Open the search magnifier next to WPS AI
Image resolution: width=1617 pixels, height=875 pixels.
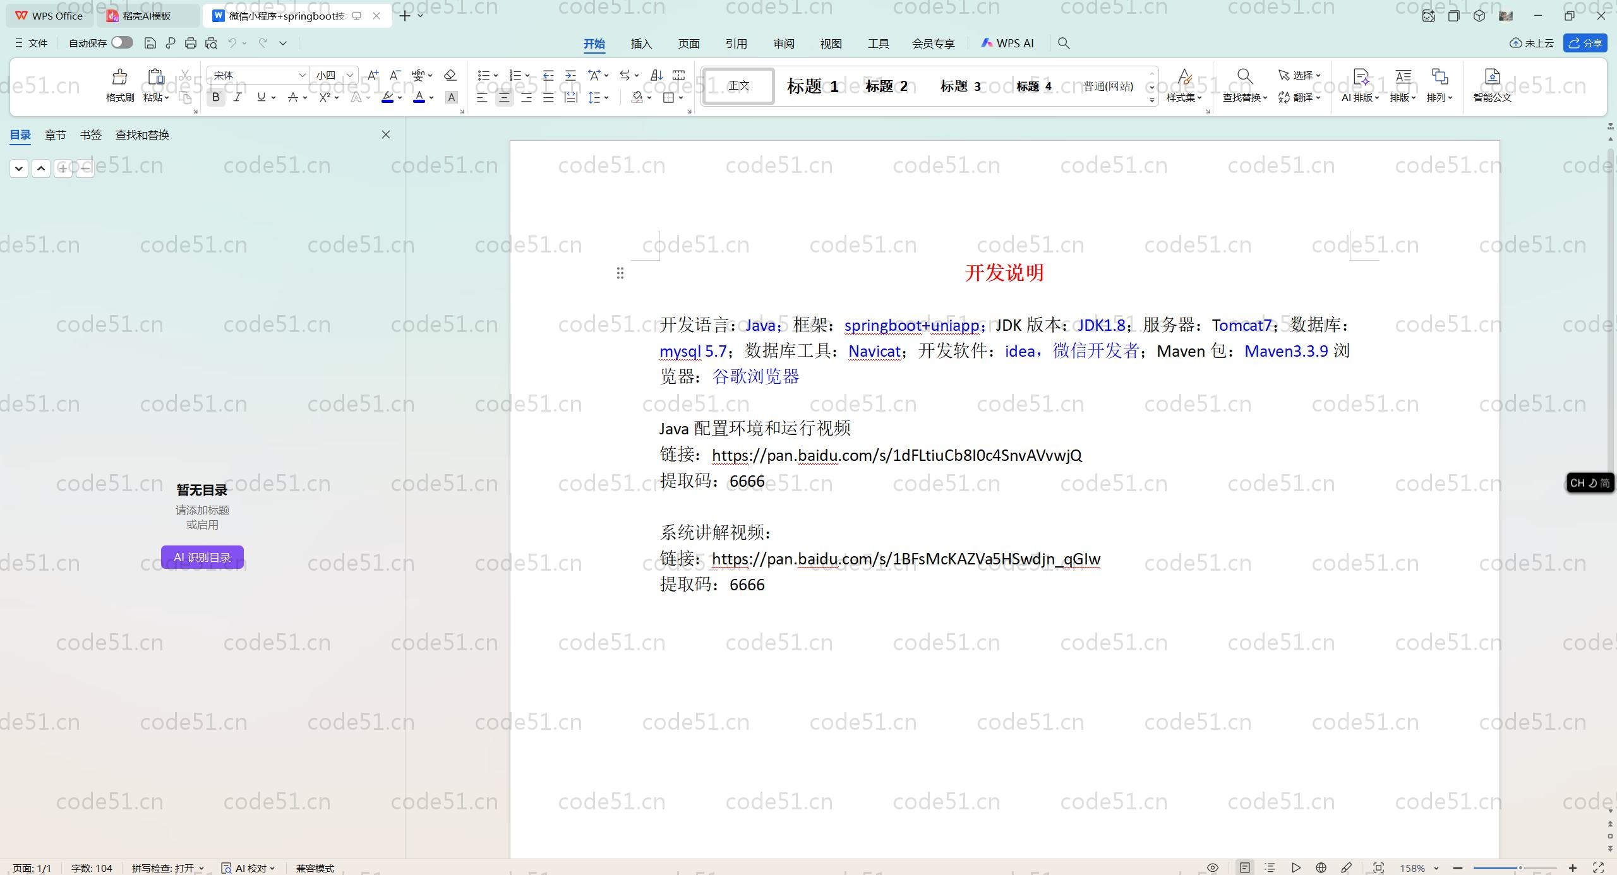point(1064,43)
